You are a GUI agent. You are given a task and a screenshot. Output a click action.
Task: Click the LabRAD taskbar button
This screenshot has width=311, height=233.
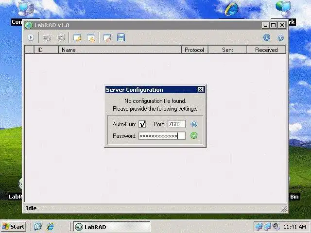(x=112, y=227)
